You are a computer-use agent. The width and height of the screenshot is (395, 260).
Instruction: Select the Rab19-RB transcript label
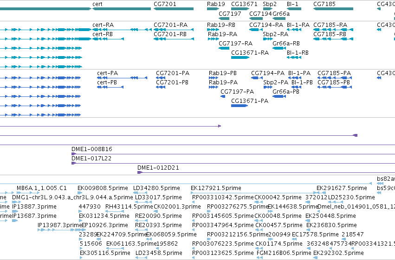click(x=221, y=25)
